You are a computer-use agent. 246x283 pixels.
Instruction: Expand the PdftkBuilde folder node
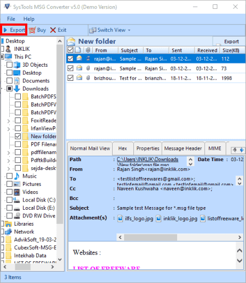tap(8, 161)
